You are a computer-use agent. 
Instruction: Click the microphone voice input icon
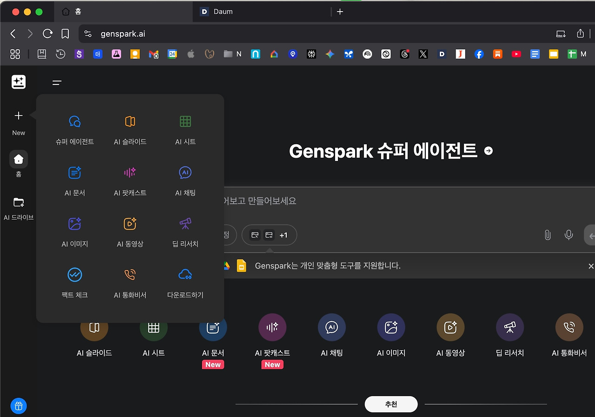point(569,235)
